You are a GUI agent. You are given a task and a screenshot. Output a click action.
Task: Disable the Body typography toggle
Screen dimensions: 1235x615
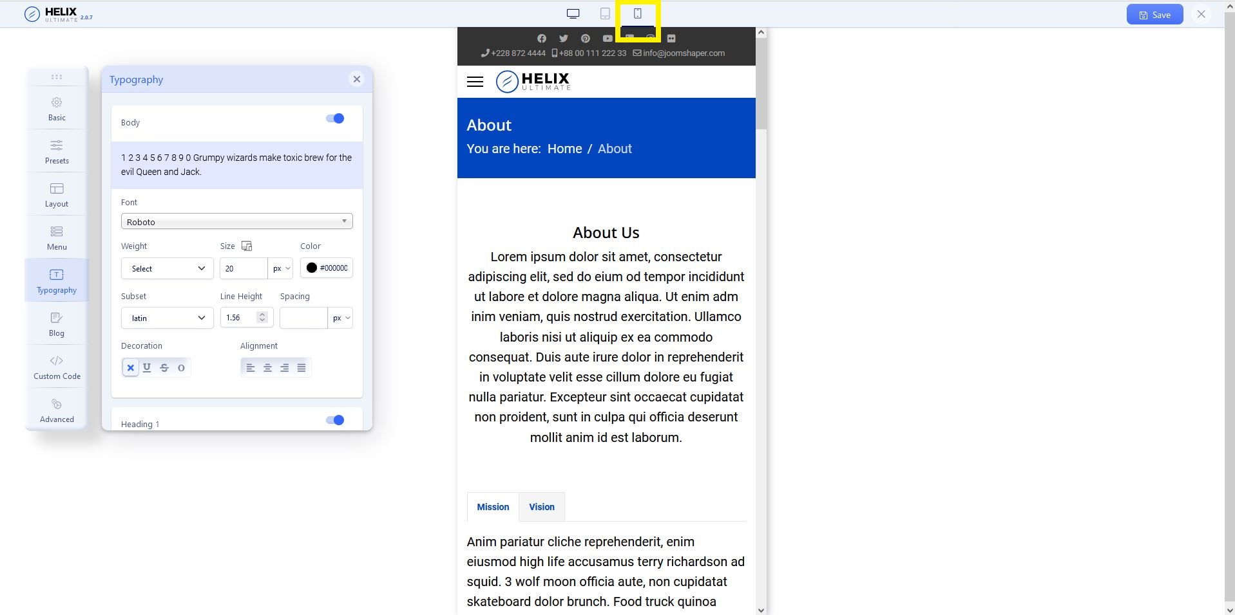(x=335, y=118)
